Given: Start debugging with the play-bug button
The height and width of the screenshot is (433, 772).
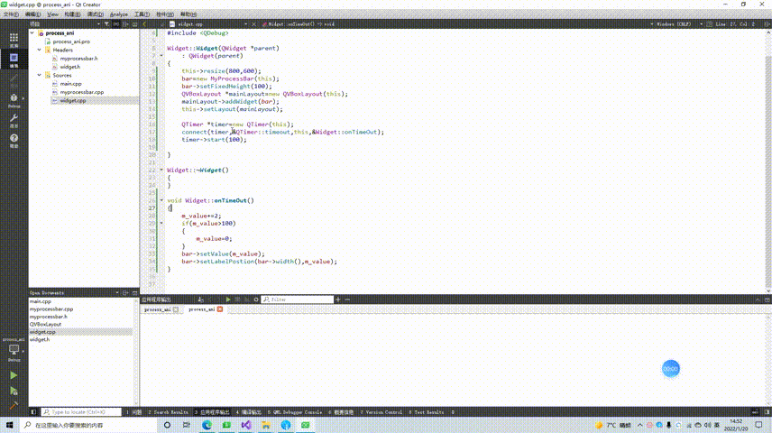Looking at the screenshot, I should coord(14,392).
